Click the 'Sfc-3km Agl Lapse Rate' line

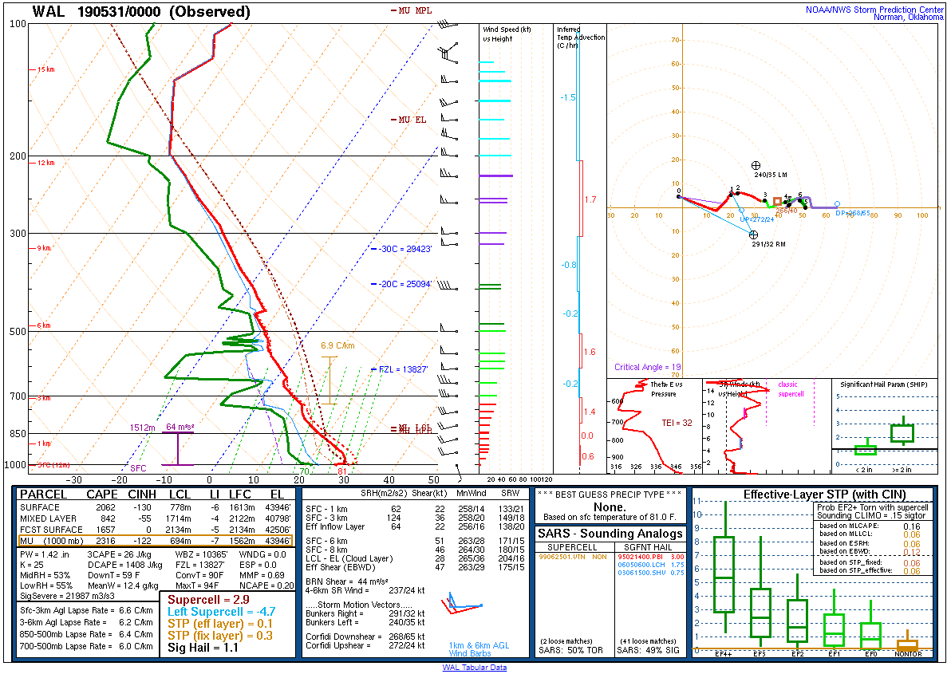click(x=87, y=610)
